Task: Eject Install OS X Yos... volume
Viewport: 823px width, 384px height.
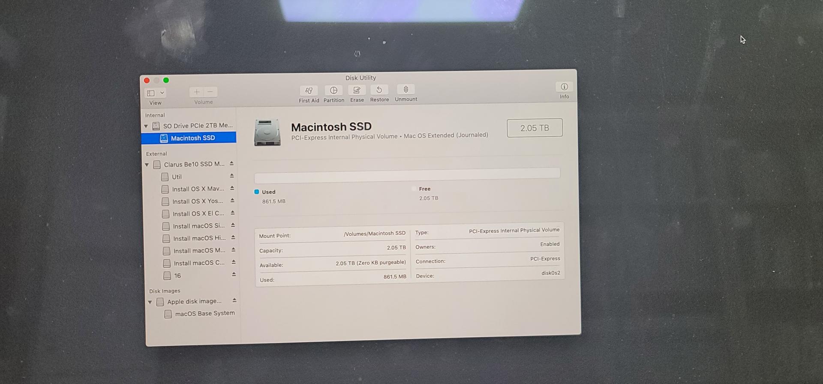Action: point(232,200)
